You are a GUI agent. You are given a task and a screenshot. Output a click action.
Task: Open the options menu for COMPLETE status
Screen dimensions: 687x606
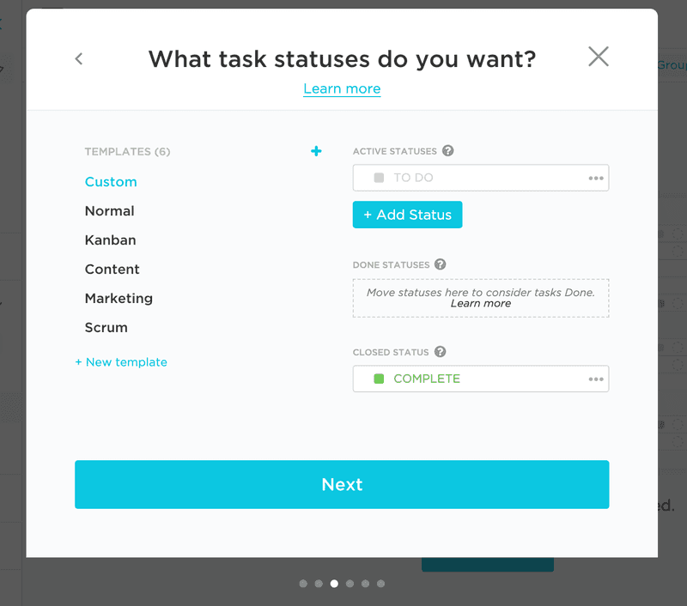[596, 379]
